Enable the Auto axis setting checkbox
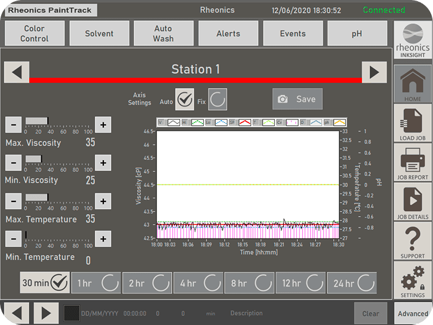The height and width of the screenshot is (325, 433). point(185,99)
